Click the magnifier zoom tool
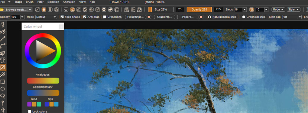The height and width of the screenshot is (113, 308). point(3,96)
